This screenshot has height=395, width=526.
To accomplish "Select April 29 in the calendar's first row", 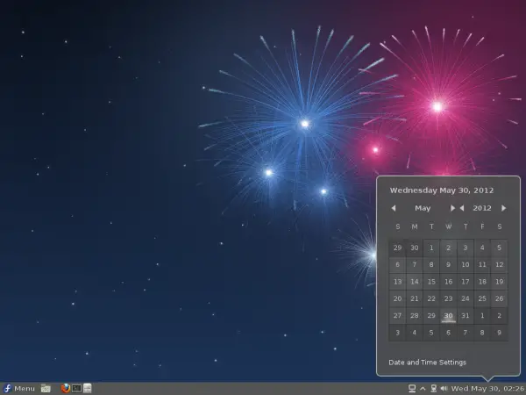I will click(x=397, y=248).
